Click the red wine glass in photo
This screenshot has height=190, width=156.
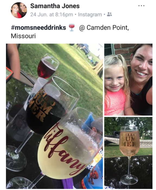[48, 66]
